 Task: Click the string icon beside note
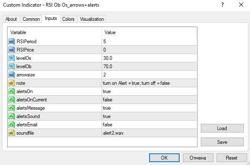(x=12, y=83)
